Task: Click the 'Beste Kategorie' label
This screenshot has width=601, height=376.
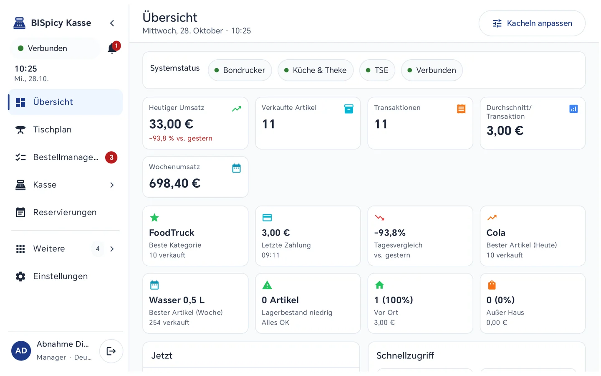Action: [x=175, y=245]
